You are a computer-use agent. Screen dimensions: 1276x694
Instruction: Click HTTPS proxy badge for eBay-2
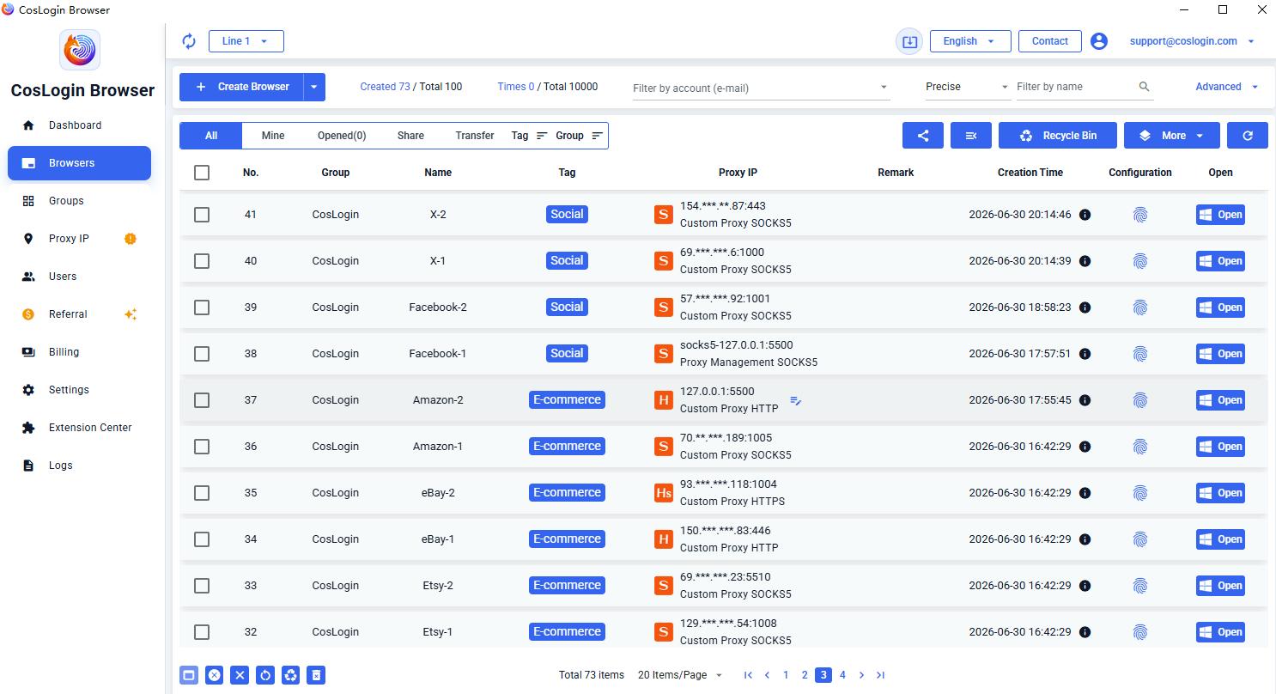[663, 493]
